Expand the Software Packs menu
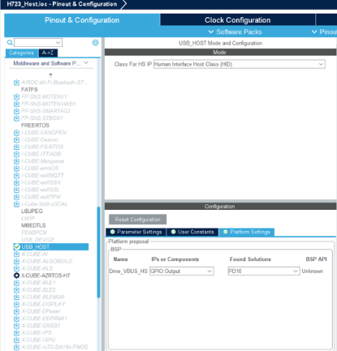The image size is (337, 351). [x=235, y=32]
